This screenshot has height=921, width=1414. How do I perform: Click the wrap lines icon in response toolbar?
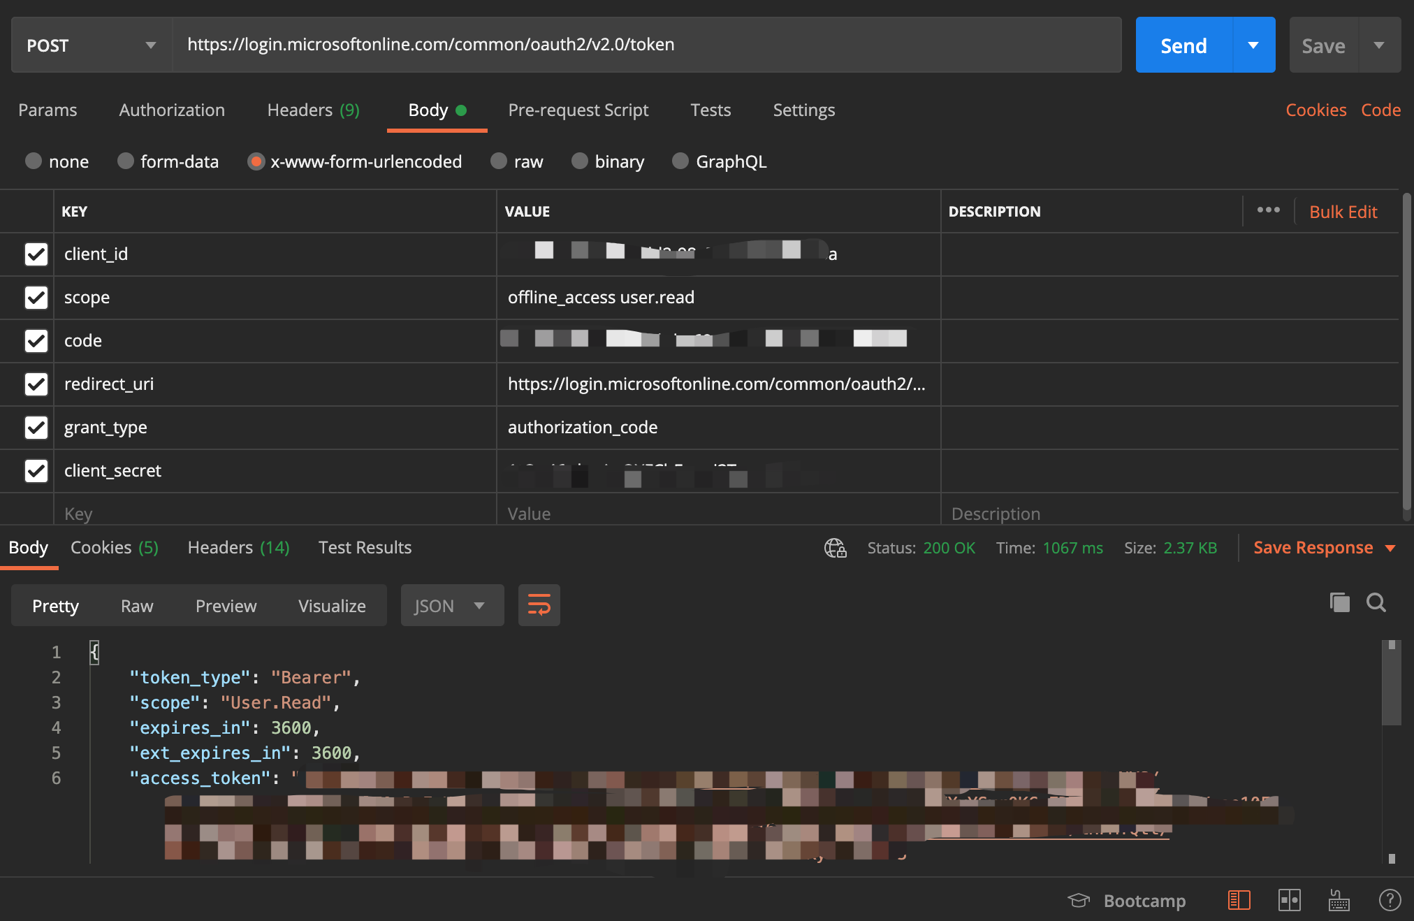539,605
